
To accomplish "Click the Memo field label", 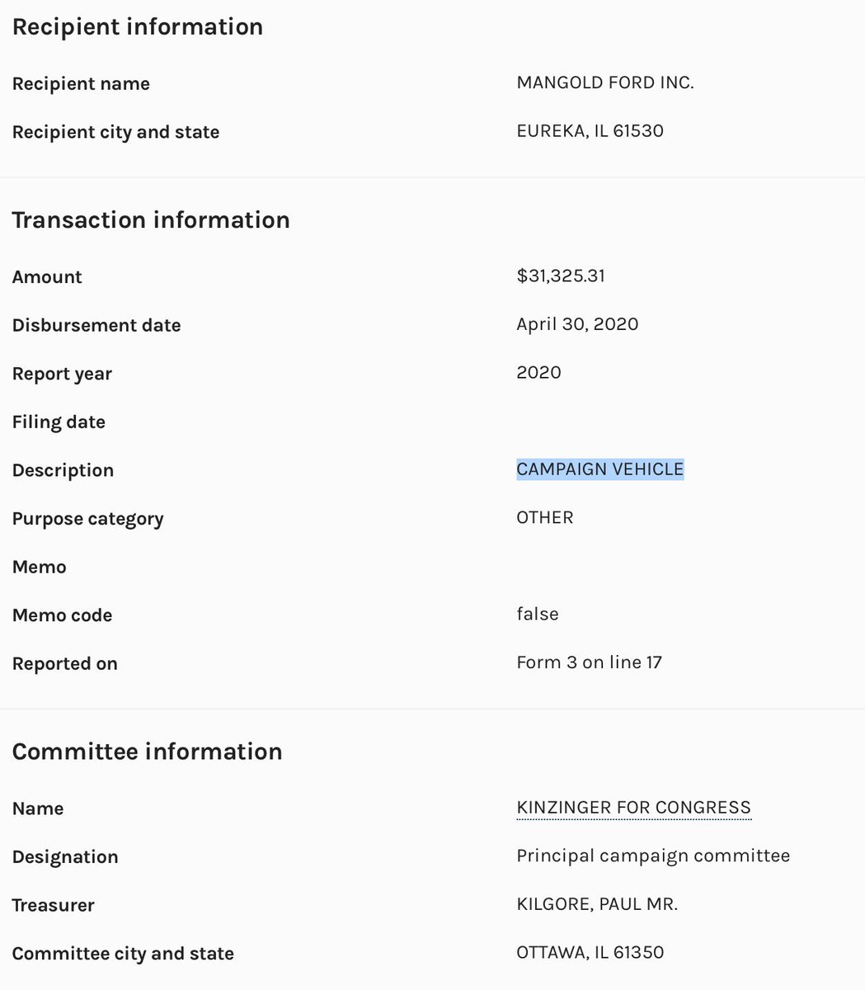I will coord(39,567).
